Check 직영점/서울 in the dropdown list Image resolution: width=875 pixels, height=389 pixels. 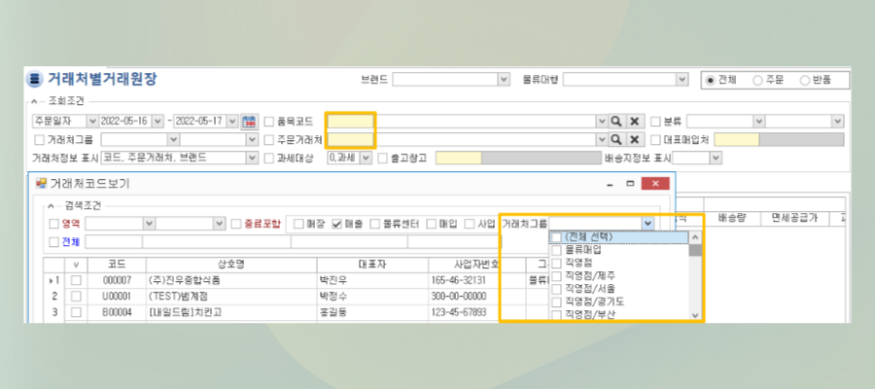556,289
